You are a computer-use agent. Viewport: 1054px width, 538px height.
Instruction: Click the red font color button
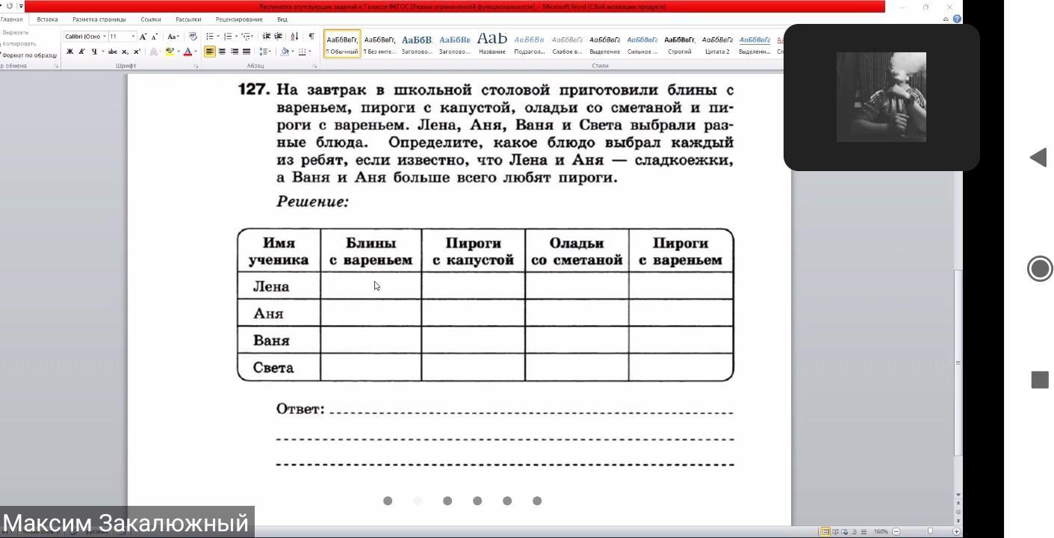tap(187, 52)
